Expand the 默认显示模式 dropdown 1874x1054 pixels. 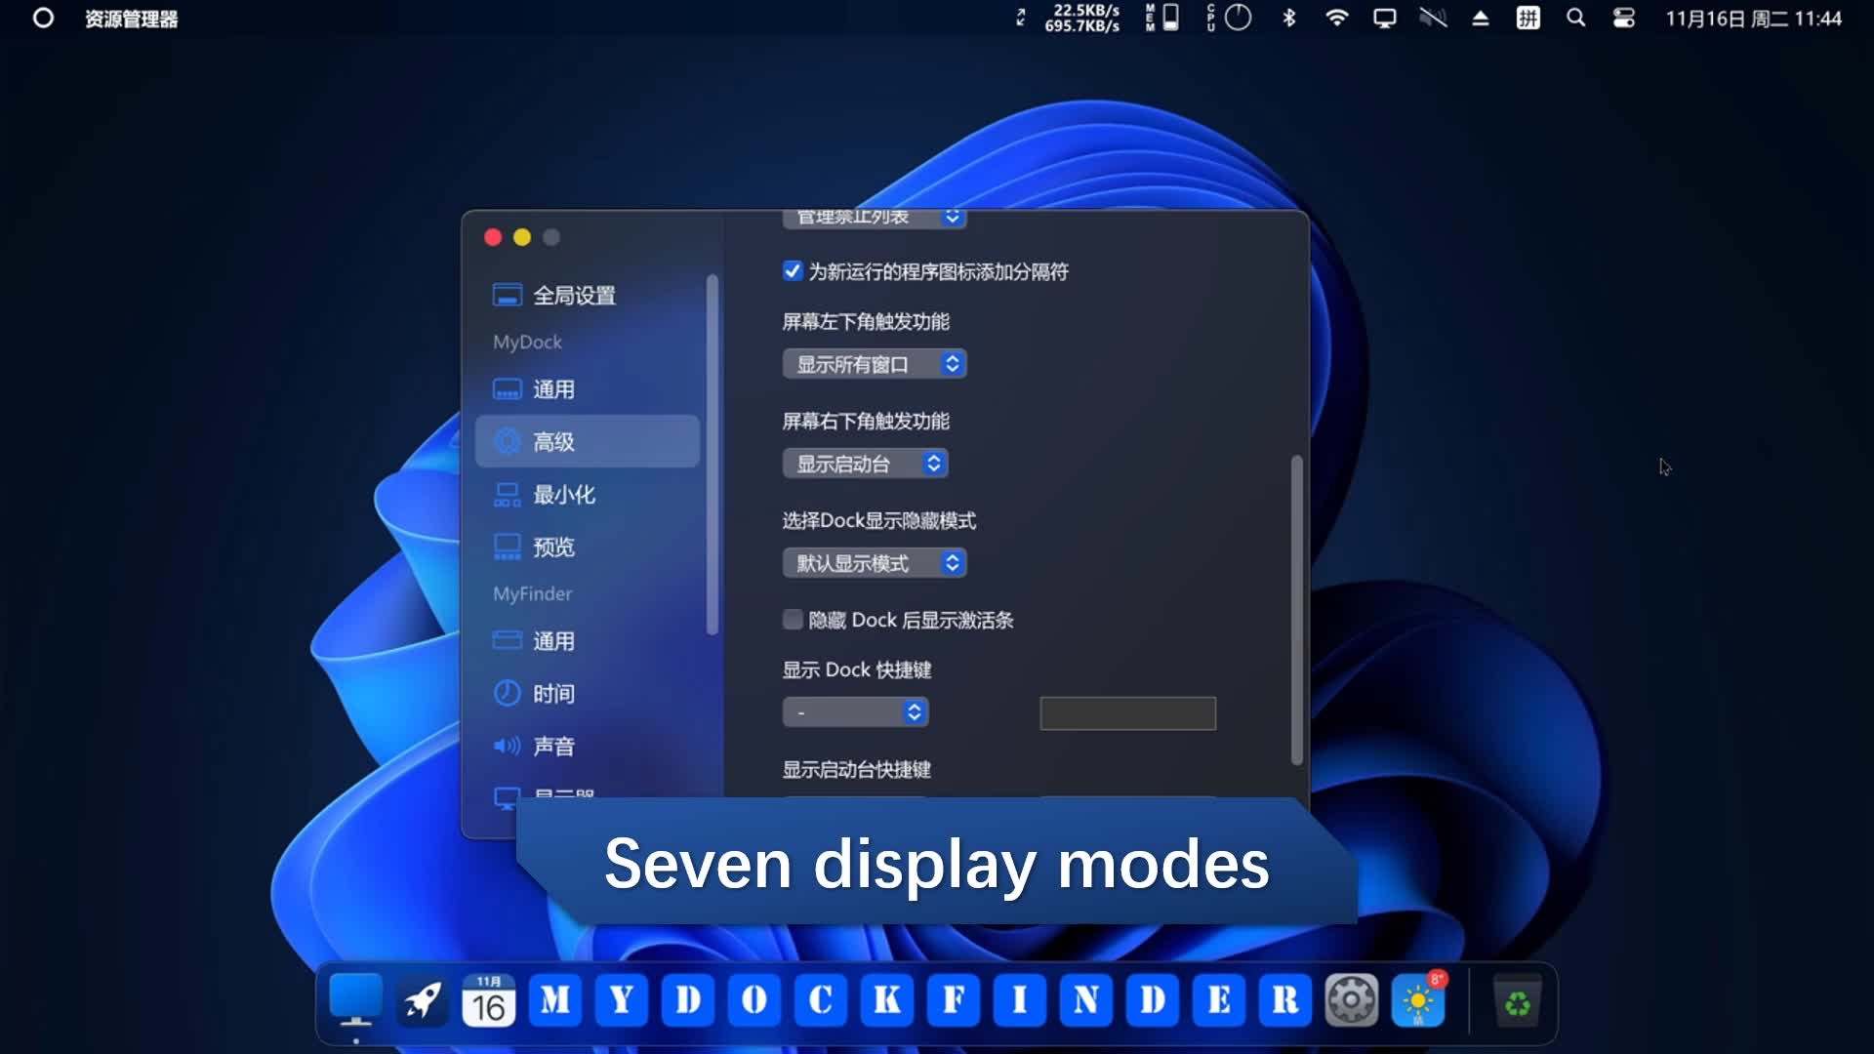874,563
